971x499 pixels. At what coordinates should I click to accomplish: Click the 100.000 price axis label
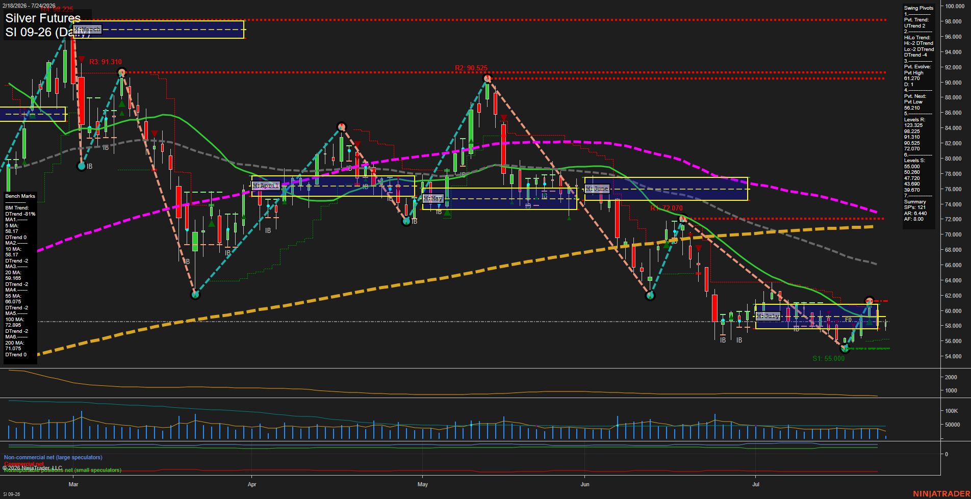(x=954, y=7)
